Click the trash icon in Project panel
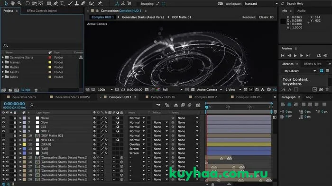The height and width of the screenshot is (186, 332). pos(36,90)
